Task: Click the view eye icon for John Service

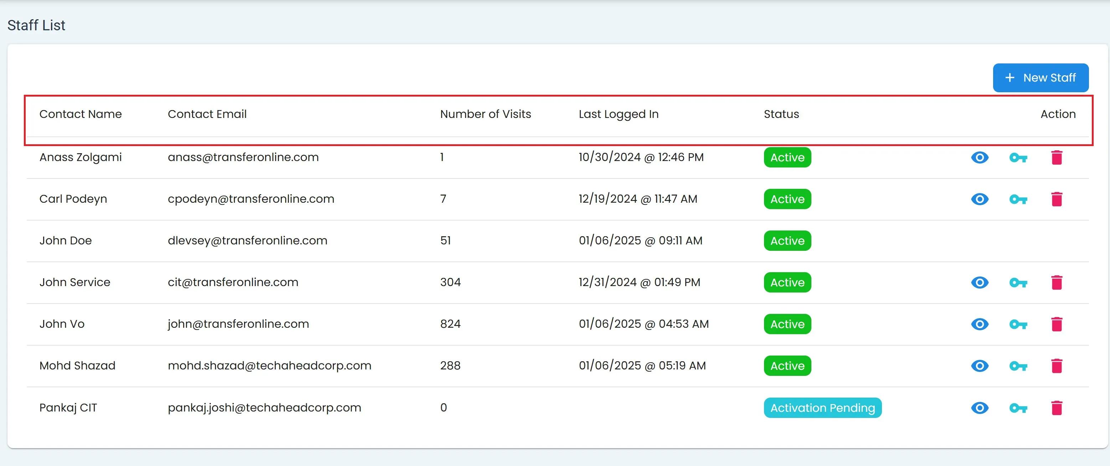Action: 980,283
